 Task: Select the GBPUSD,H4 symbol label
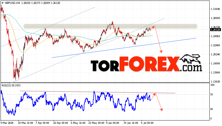(12, 3)
